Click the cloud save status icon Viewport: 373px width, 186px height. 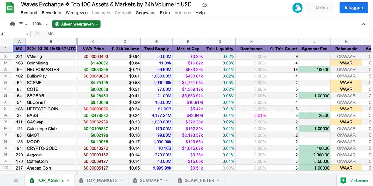(x=204, y=5)
